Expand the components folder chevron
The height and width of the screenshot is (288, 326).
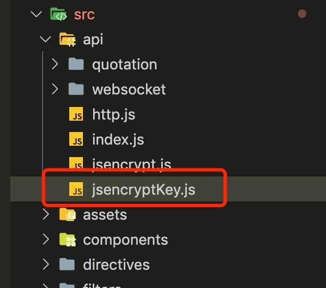[x=46, y=239]
